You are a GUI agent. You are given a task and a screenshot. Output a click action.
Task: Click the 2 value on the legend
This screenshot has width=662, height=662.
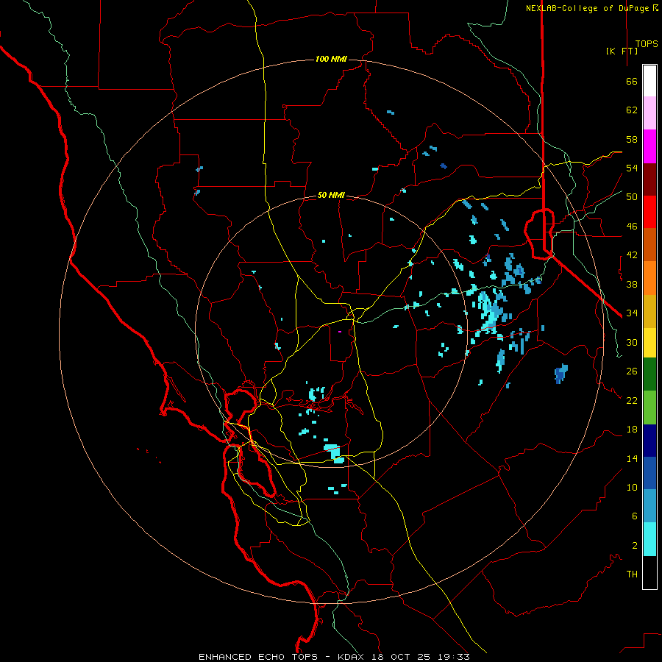click(x=635, y=546)
